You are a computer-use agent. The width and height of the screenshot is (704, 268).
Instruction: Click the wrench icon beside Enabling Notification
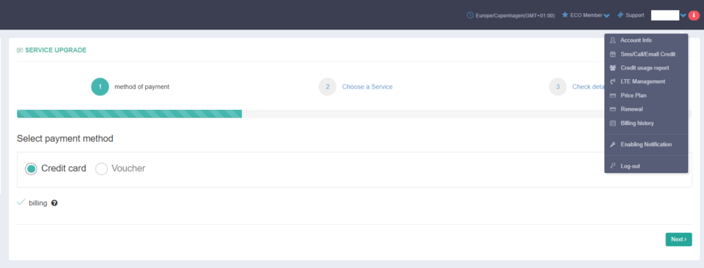pos(613,144)
